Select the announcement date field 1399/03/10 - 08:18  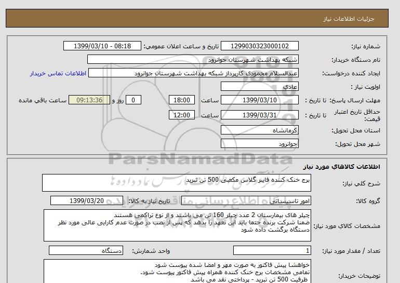point(102,46)
